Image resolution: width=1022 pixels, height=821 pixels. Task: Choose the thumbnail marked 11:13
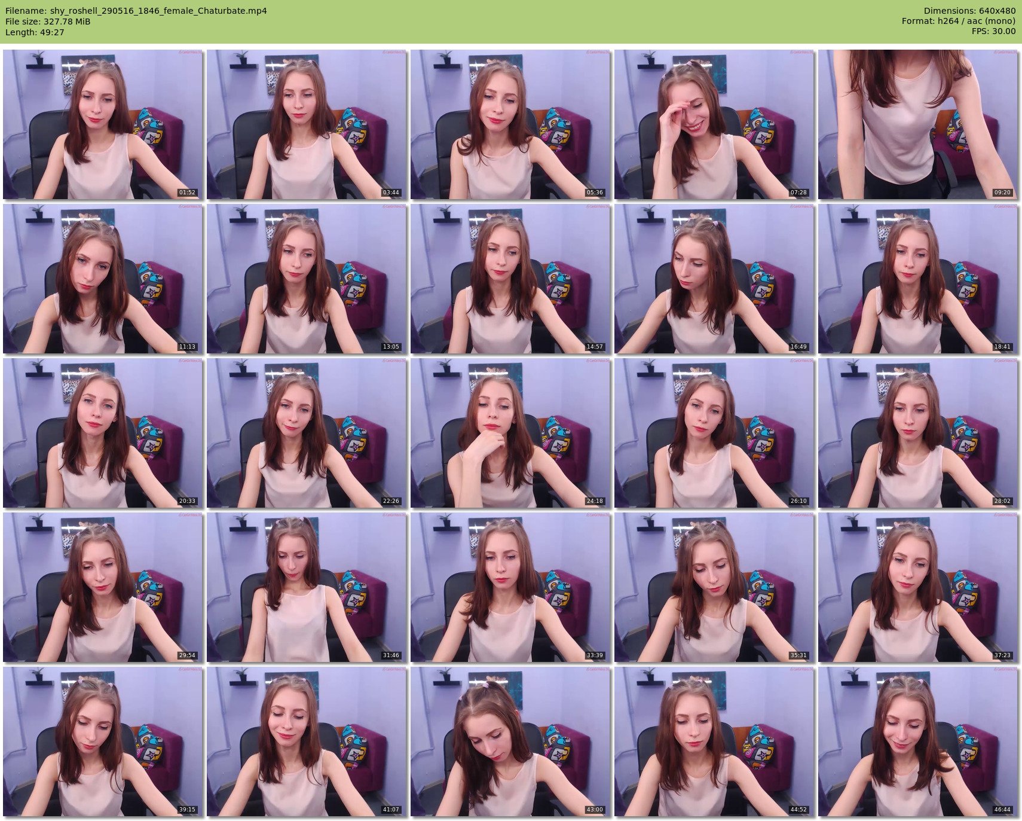pos(102,279)
